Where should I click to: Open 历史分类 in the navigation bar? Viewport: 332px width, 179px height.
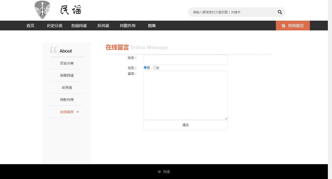[55, 26]
